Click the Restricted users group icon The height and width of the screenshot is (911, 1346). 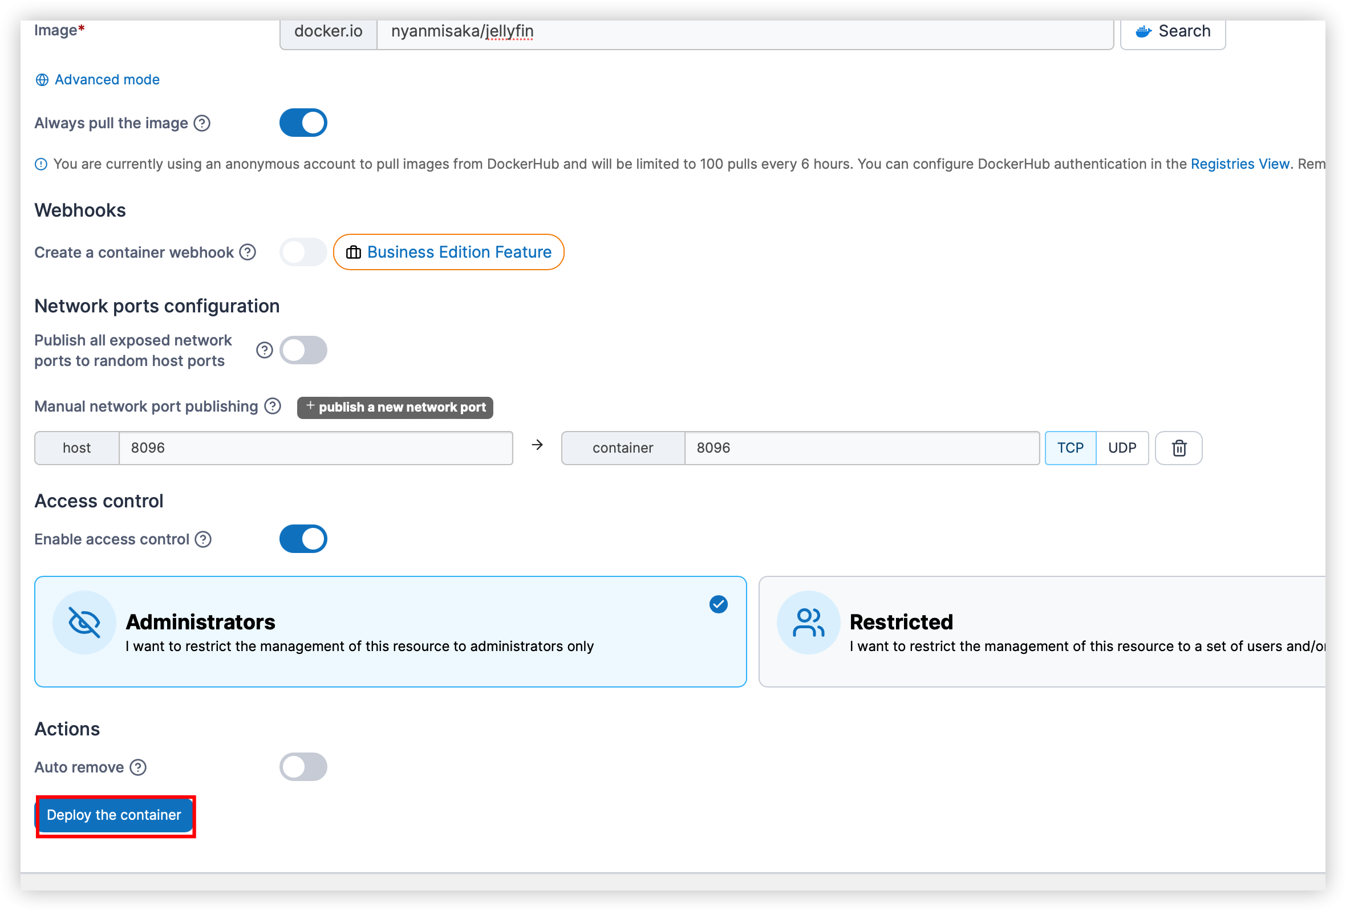[808, 623]
